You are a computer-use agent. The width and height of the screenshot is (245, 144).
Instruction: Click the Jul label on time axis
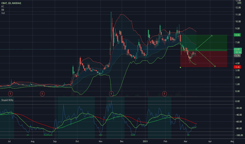9,141
